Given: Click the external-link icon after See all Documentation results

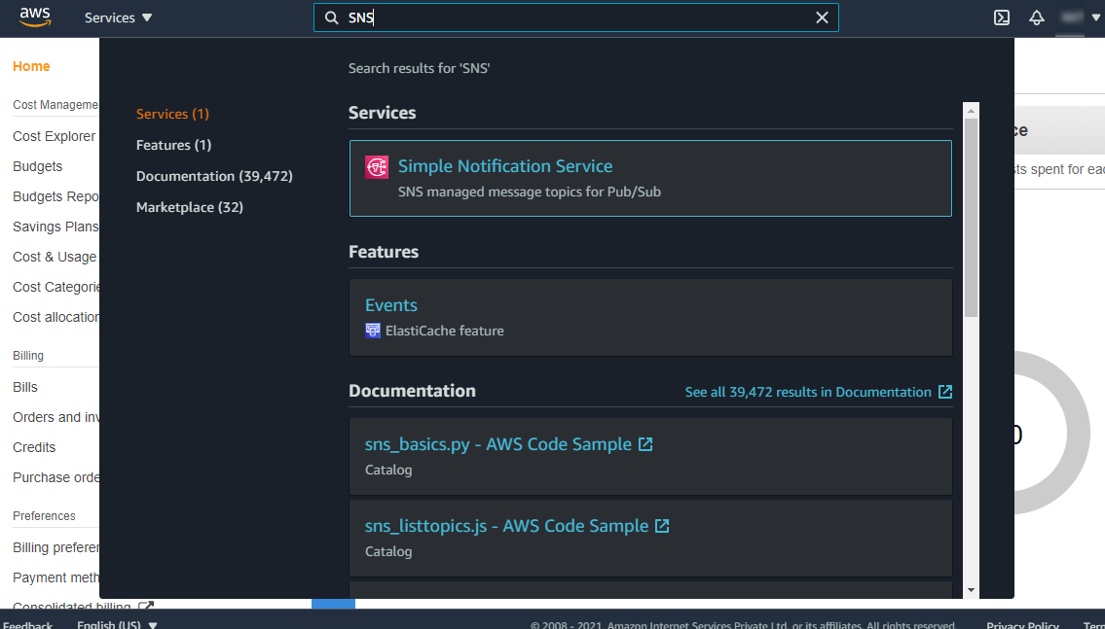Looking at the screenshot, I should coord(945,392).
